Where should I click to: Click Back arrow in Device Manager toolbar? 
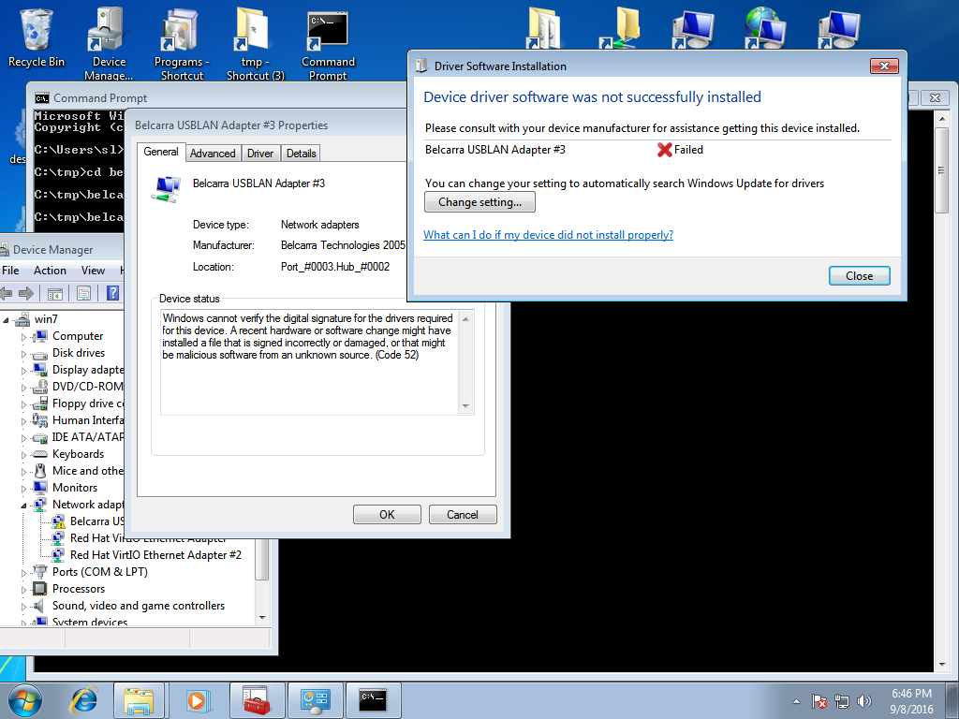coord(7,293)
